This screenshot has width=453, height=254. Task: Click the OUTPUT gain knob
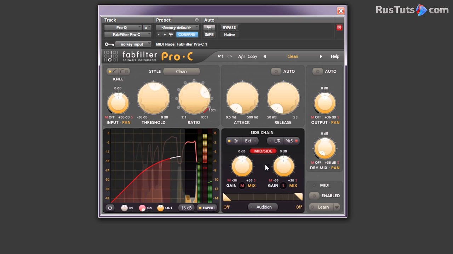pos(325,103)
